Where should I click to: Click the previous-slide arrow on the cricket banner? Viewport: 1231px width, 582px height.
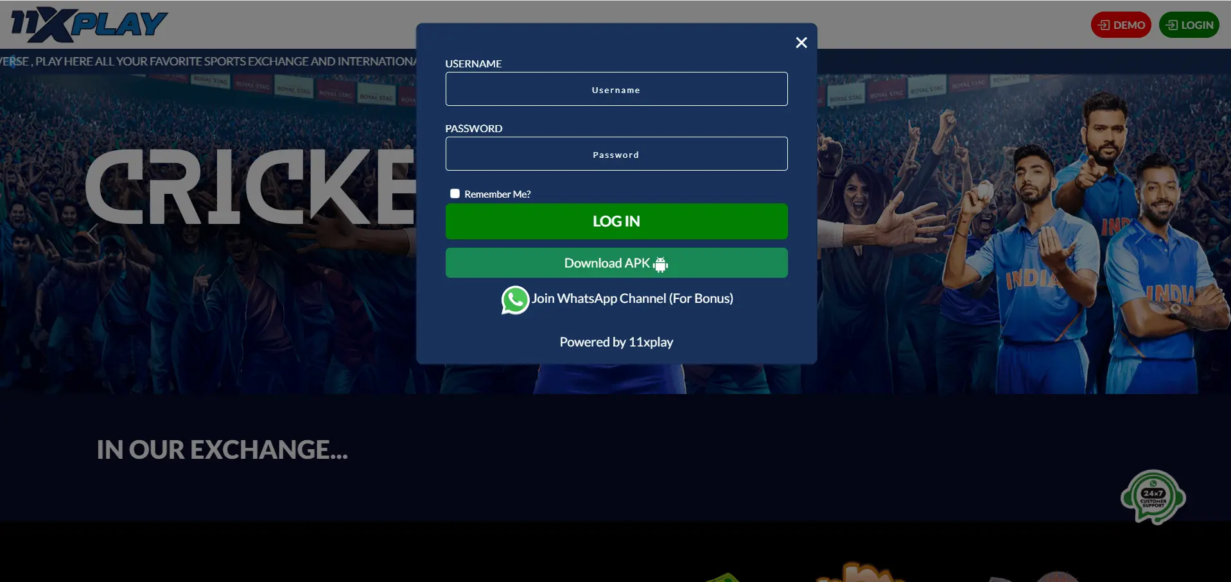click(x=93, y=233)
